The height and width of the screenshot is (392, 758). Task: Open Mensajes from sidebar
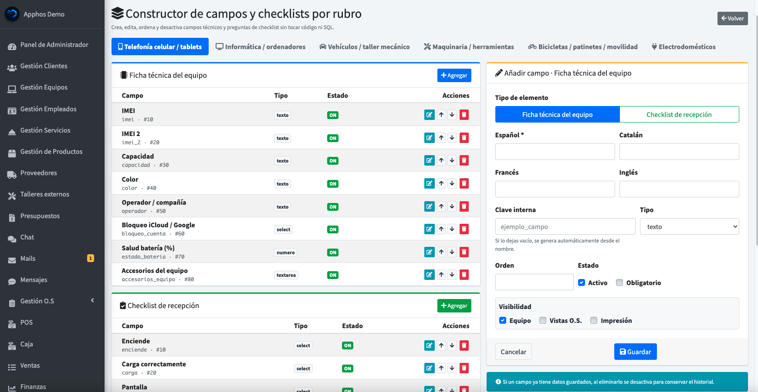point(52,280)
